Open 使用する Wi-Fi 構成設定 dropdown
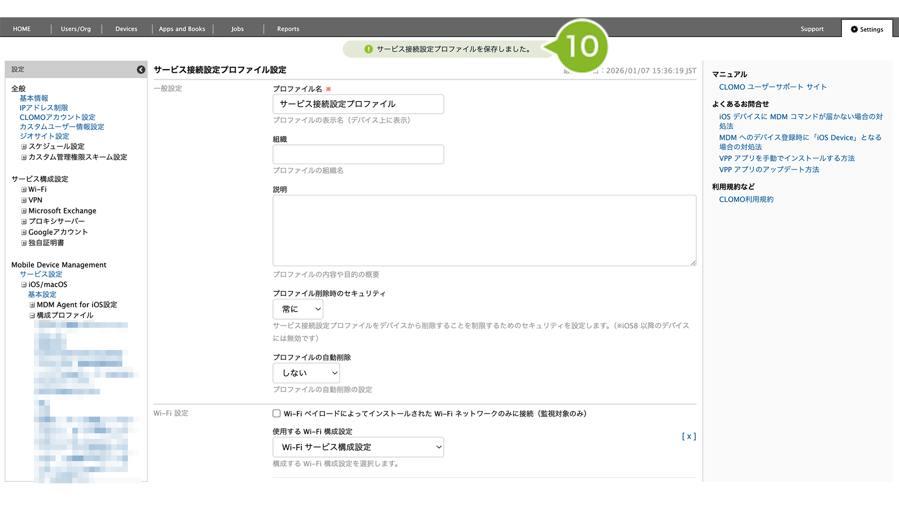The height and width of the screenshot is (505, 899). coord(358,447)
